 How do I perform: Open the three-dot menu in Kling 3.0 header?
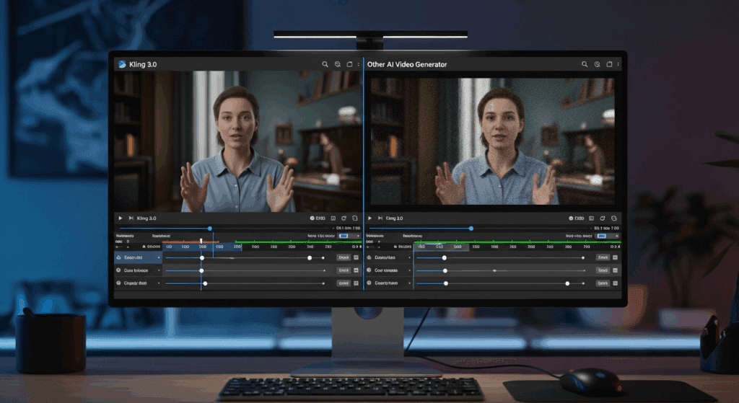pyautogui.click(x=358, y=64)
